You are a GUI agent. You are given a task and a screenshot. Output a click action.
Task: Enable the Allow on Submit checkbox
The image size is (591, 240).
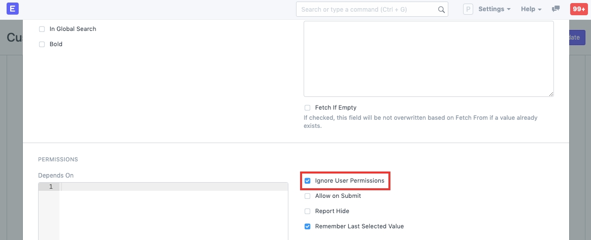pyautogui.click(x=308, y=196)
